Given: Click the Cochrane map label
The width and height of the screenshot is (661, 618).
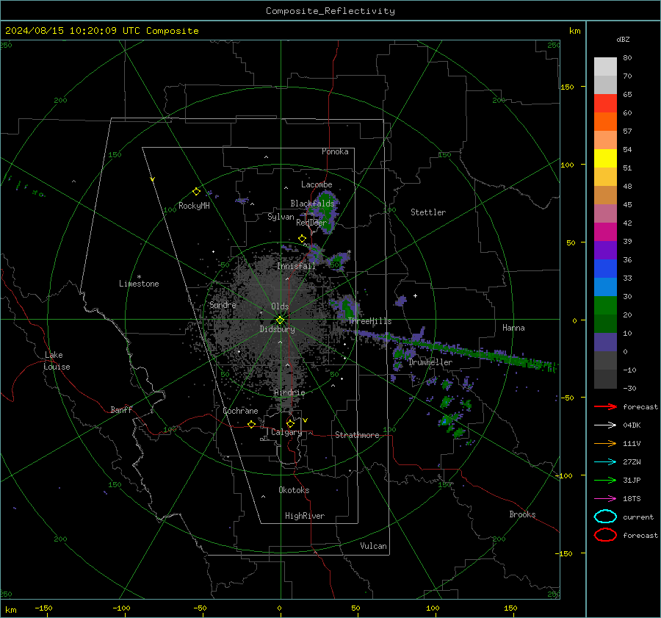Looking at the screenshot, I should 240,411.
